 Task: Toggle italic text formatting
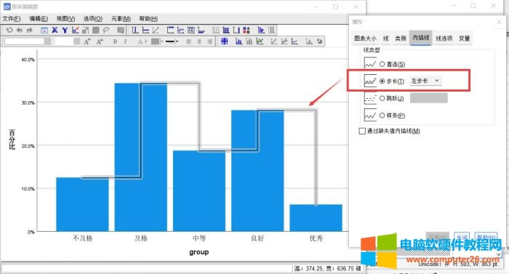[125, 41]
